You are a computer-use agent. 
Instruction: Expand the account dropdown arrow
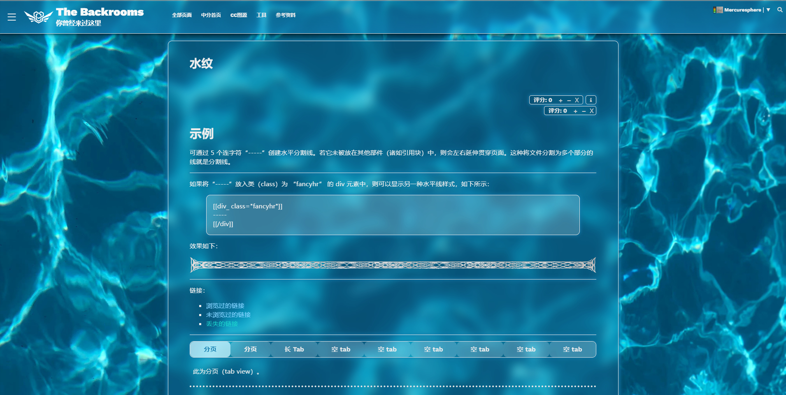pos(768,10)
